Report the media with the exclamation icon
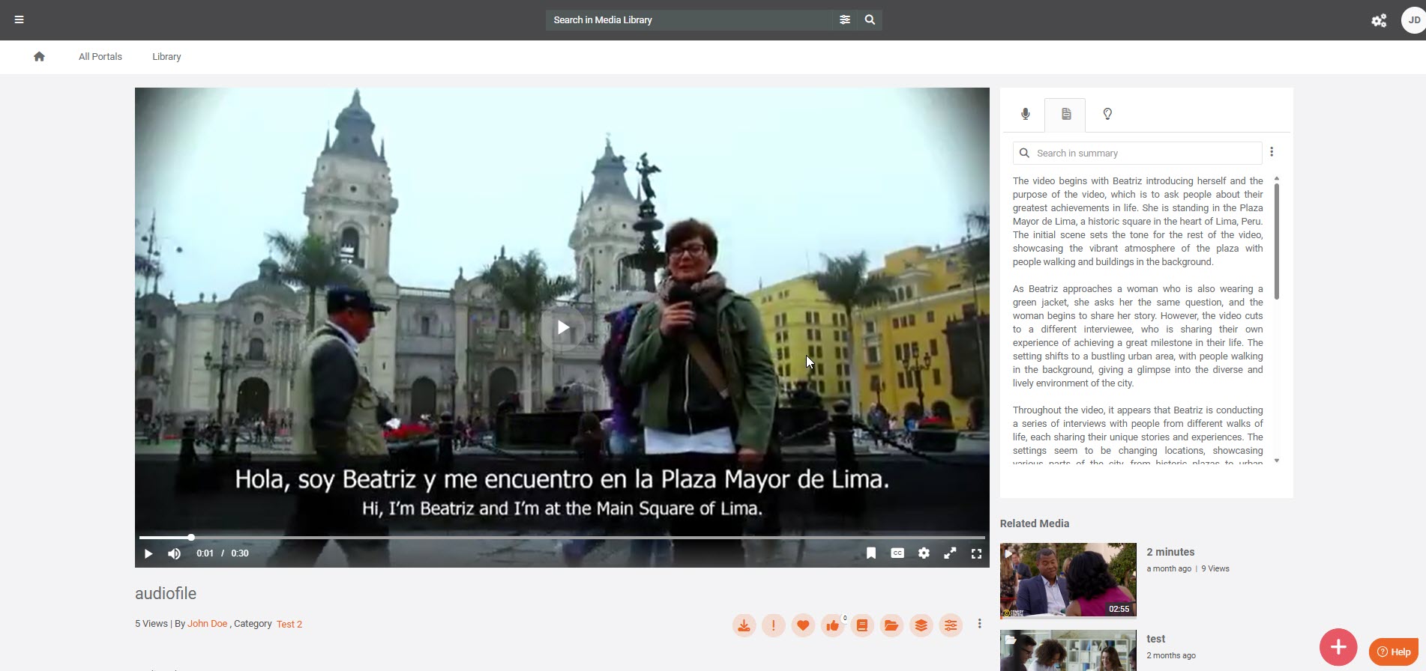The height and width of the screenshot is (671, 1426). click(x=773, y=625)
